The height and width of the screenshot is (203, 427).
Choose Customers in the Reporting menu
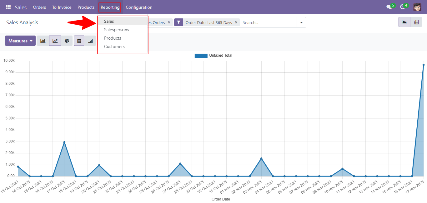(x=114, y=46)
